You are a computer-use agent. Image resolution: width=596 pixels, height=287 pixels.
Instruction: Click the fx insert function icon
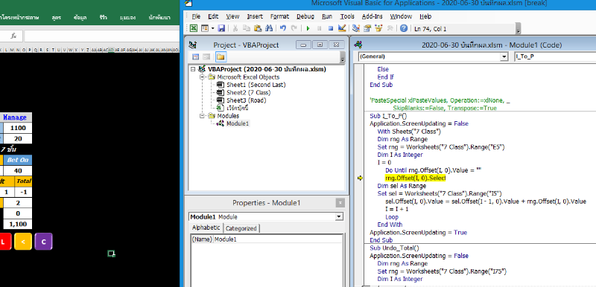click(x=13, y=36)
